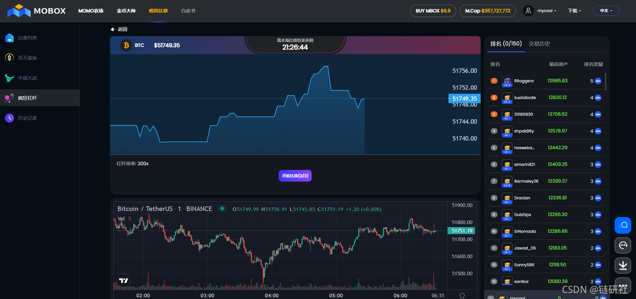
Task: Click the 51751.19 price label on the candlestick chart
Action: point(461,231)
